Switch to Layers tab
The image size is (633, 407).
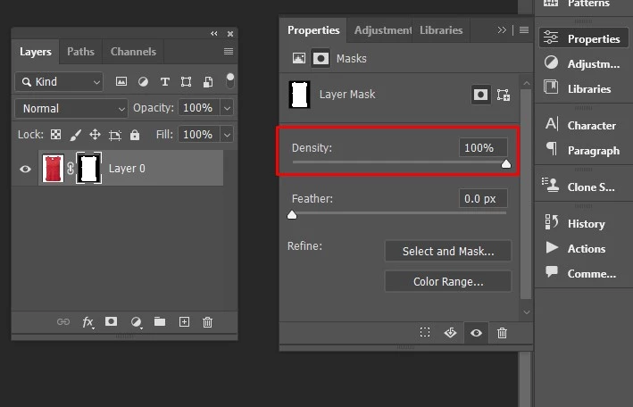[x=36, y=52]
